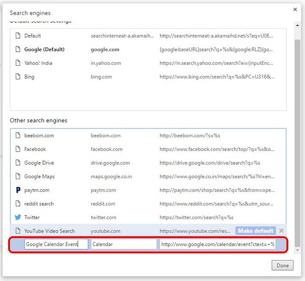Select the Twitter entry name

click(x=32, y=217)
